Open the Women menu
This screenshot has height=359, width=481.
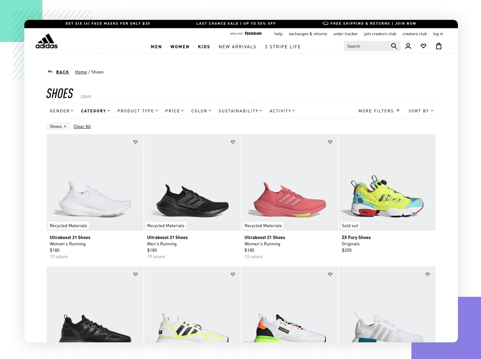pyautogui.click(x=180, y=47)
